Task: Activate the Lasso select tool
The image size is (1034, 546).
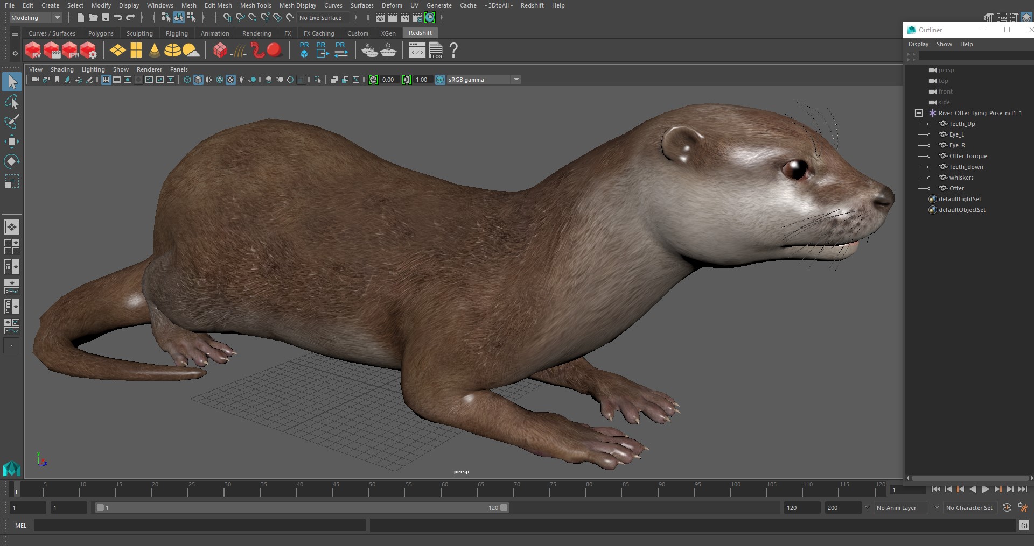Action: (x=11, y=102)
